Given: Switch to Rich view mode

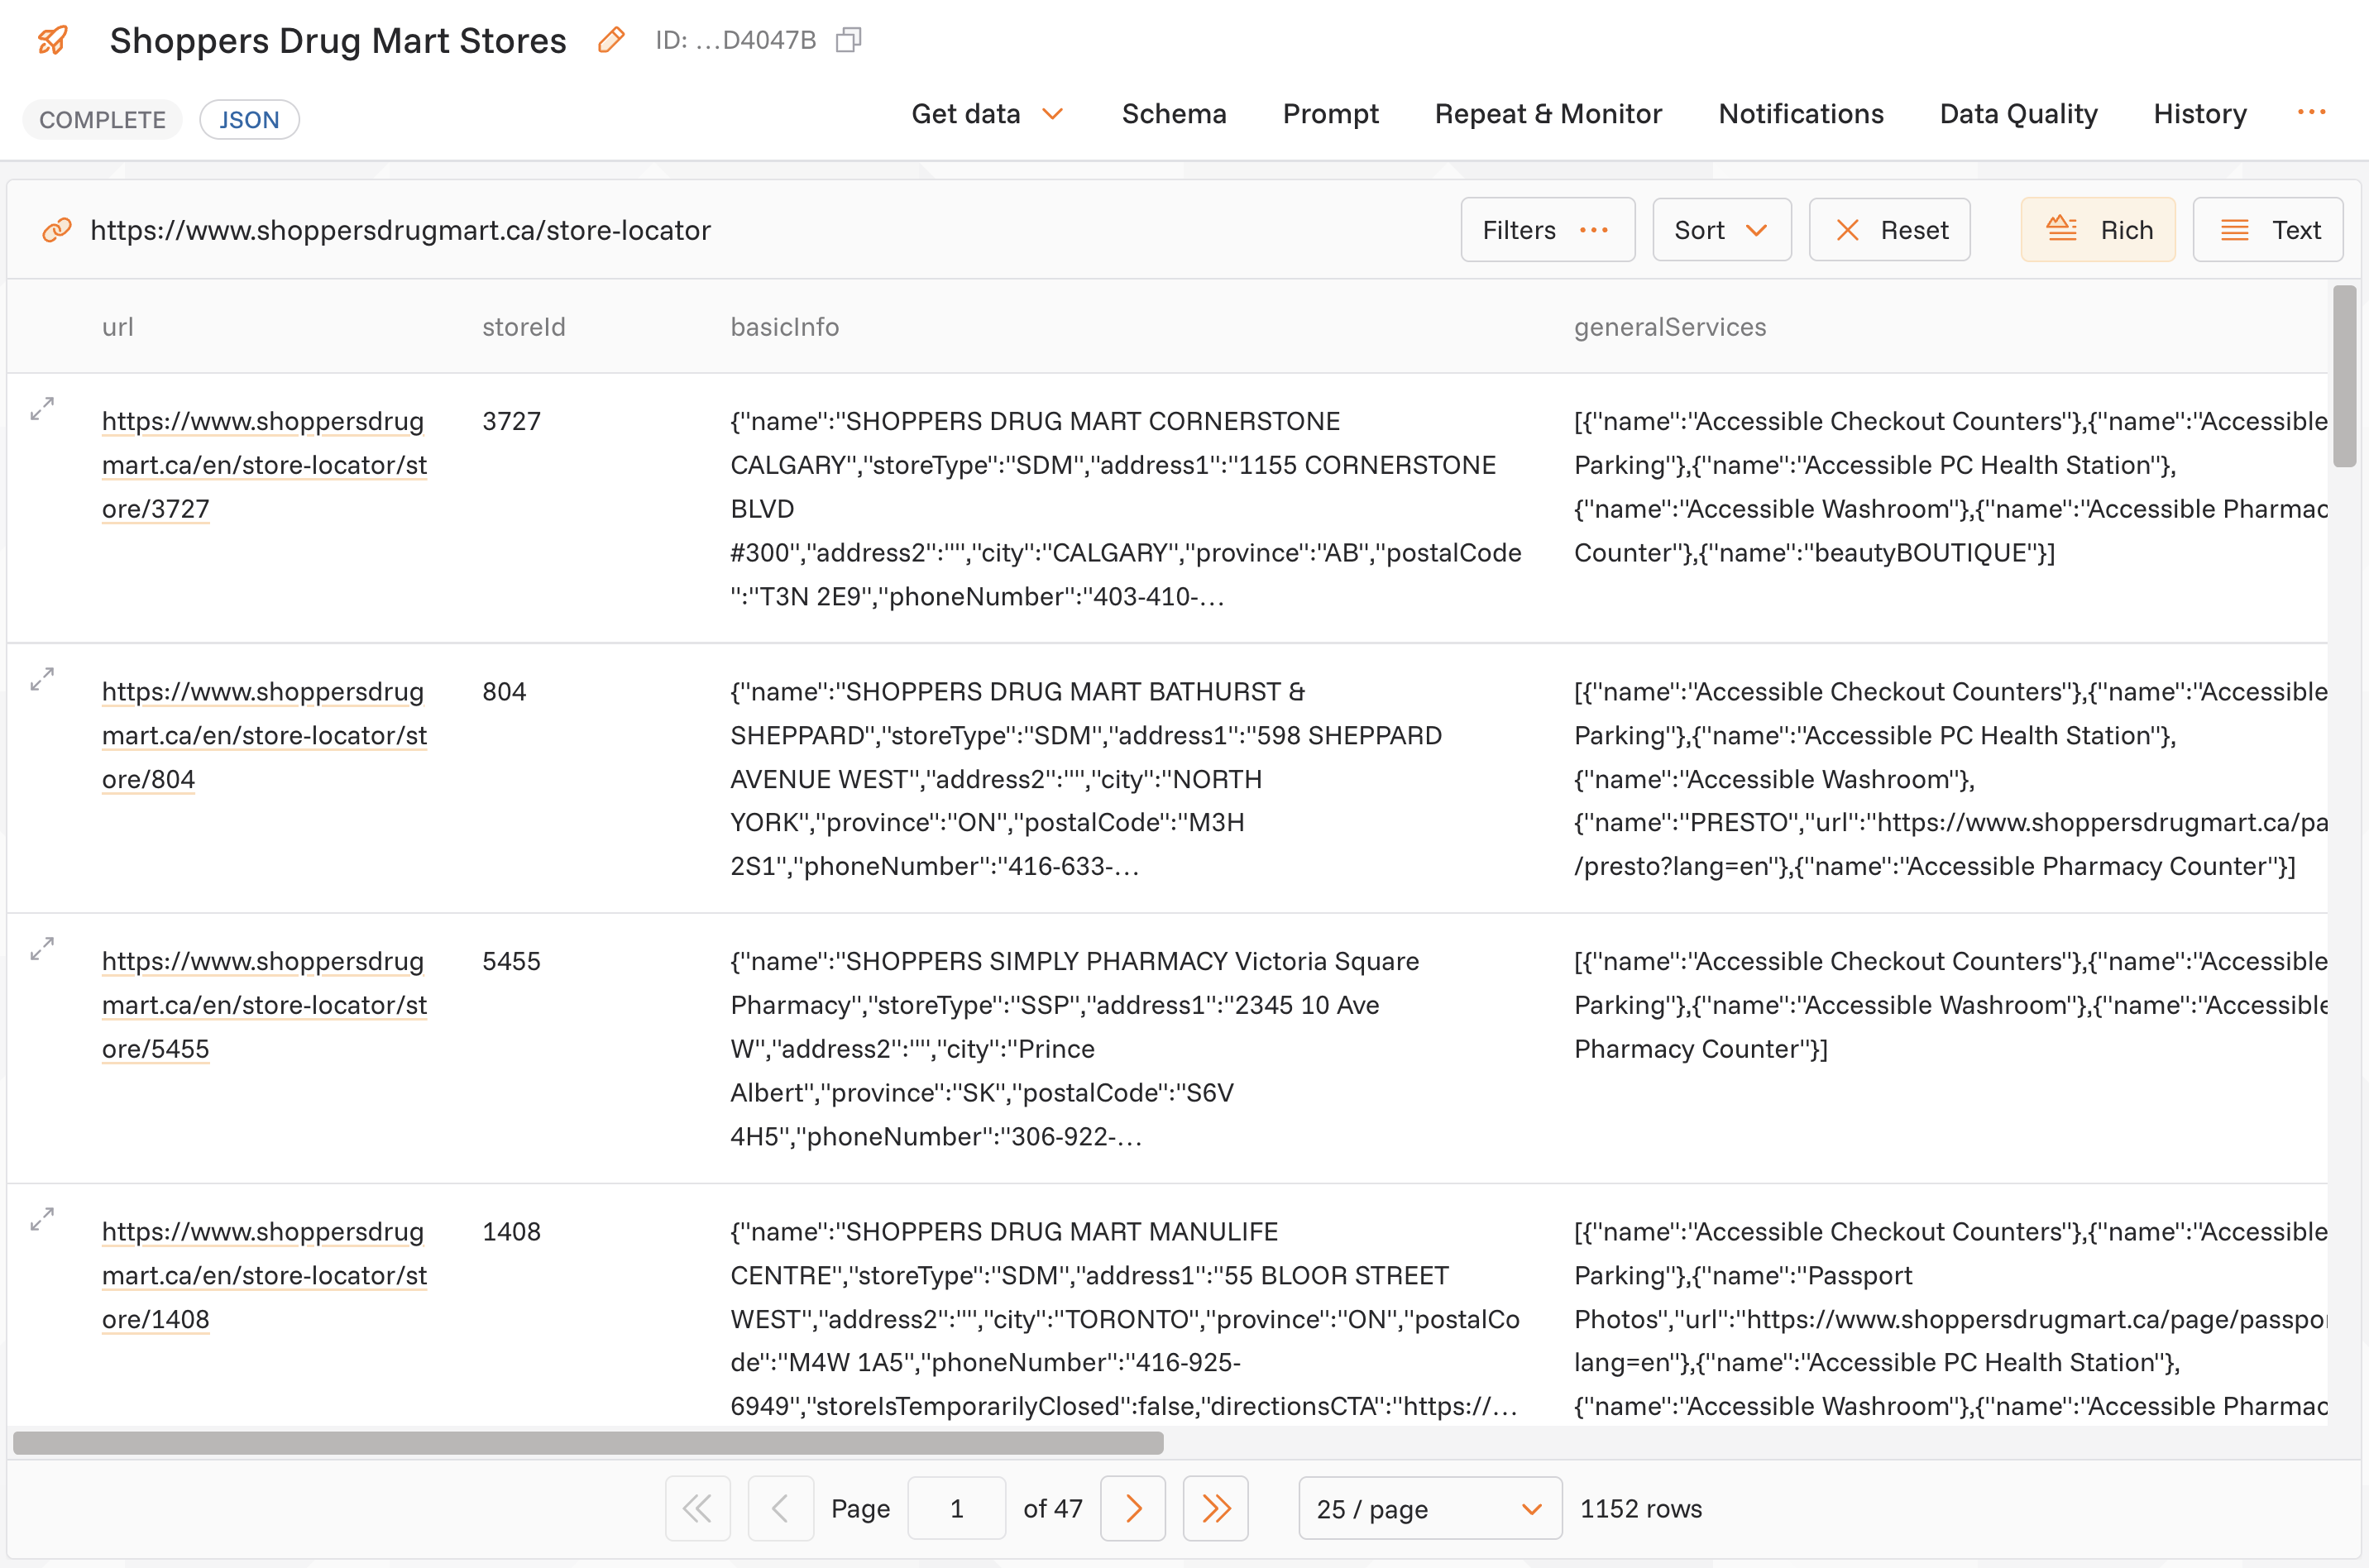Looking at the screenshot, I should (2097, 230).
